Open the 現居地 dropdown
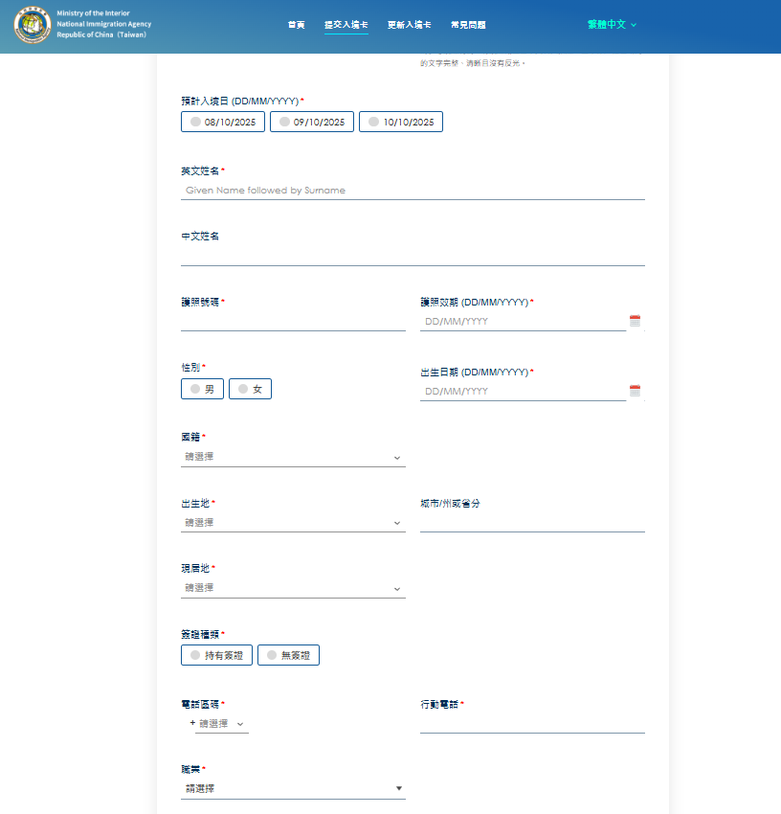 pos(292,587)
